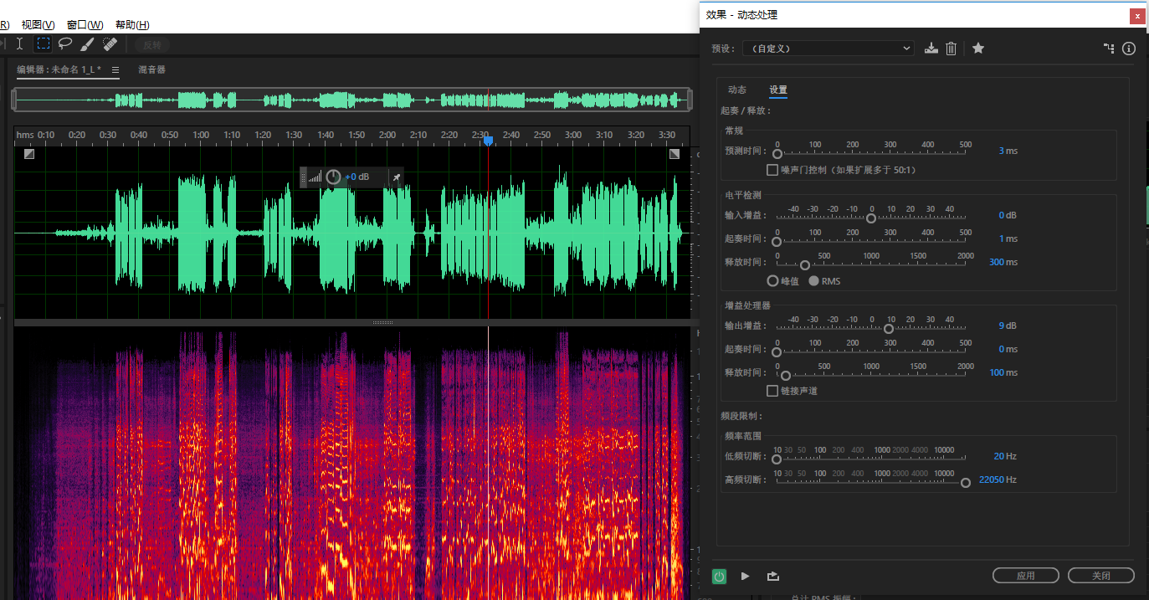The width and height of the screenshot is (1149, 600).
Task: Select the Lasso Selection tool
Action: click(x=65, y=44)
